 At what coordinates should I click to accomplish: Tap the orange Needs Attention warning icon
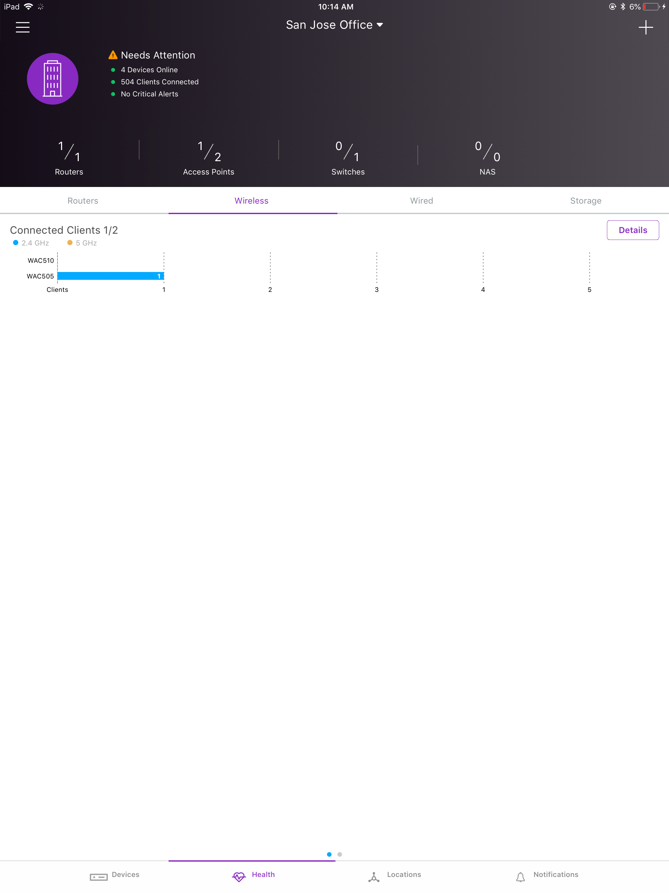(x=113, y=55)
